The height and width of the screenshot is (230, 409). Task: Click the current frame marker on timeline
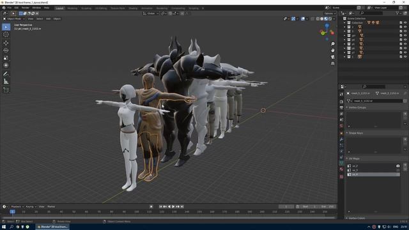point(12,211)
